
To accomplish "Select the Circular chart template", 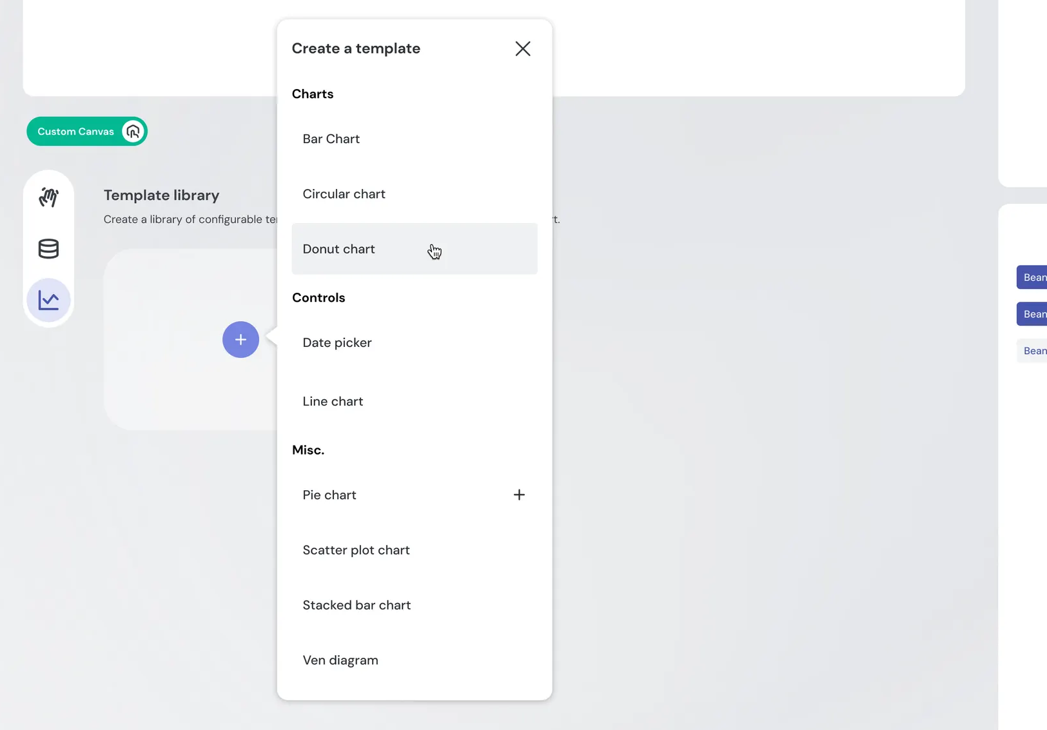I will pos(344,194).
